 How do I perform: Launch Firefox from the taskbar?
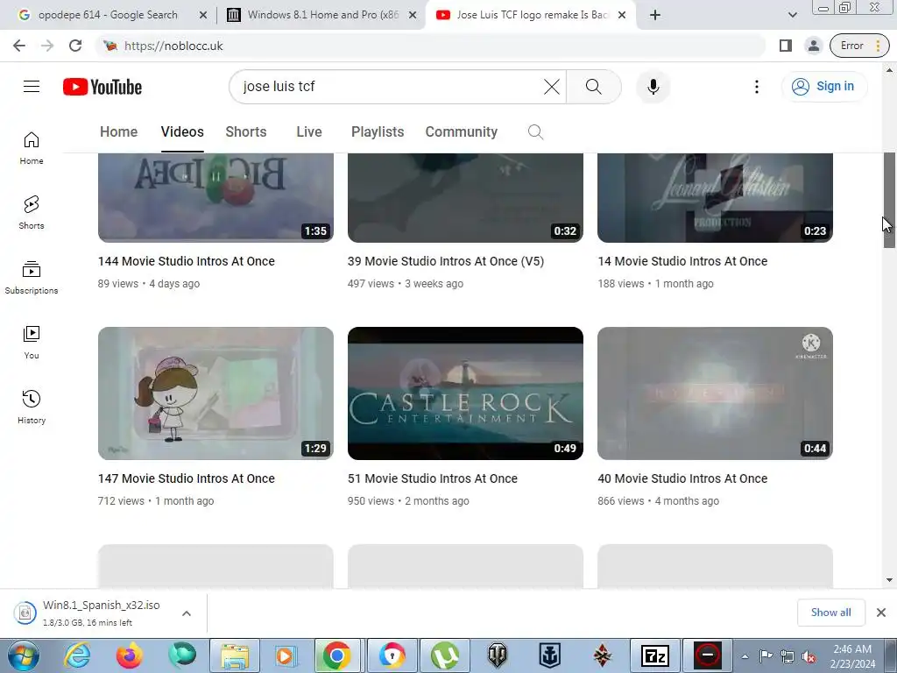130,655
